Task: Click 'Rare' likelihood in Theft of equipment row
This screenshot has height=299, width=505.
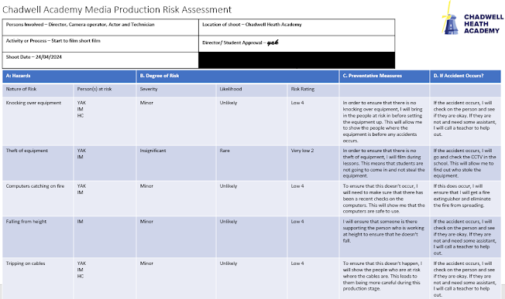Action: 225,151
